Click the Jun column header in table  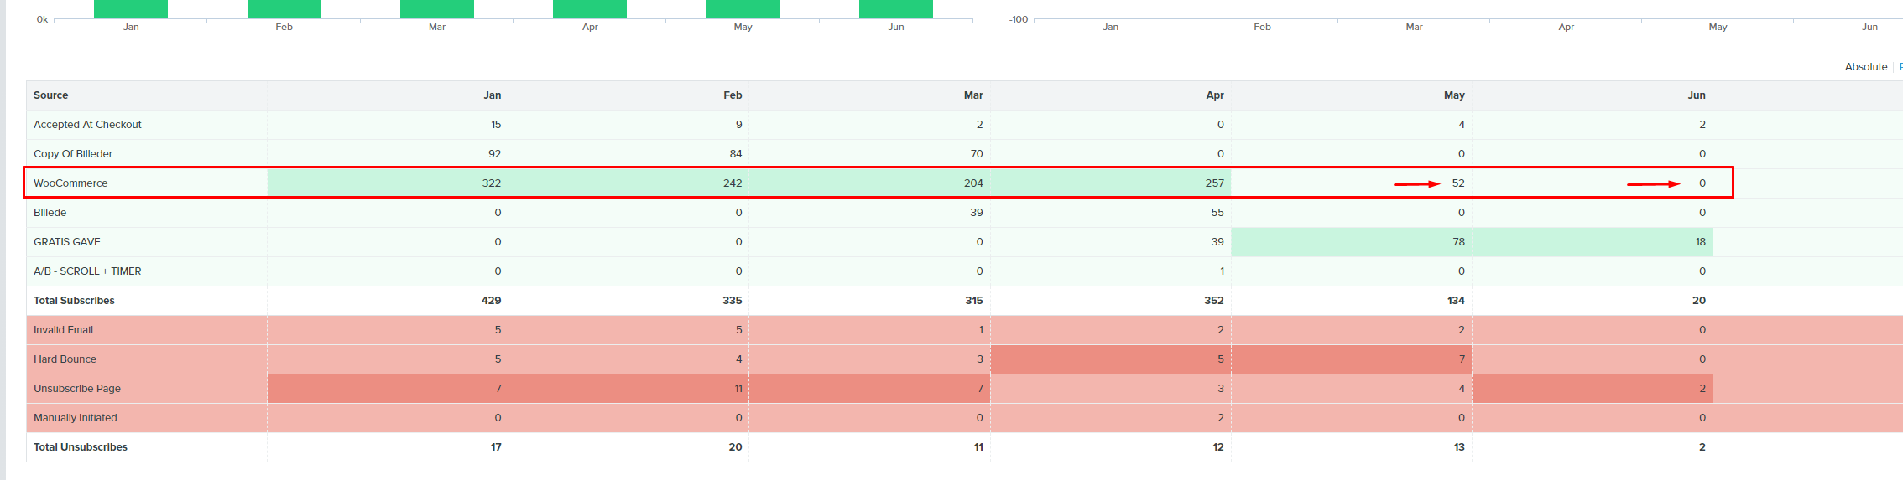1697,95
